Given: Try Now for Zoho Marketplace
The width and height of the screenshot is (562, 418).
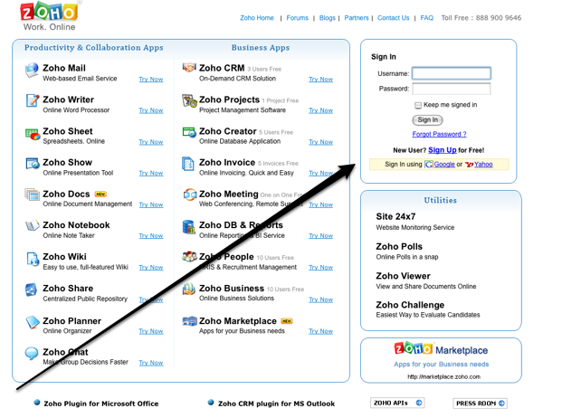Looking at the screenshot, I should (x=320, y=331).
